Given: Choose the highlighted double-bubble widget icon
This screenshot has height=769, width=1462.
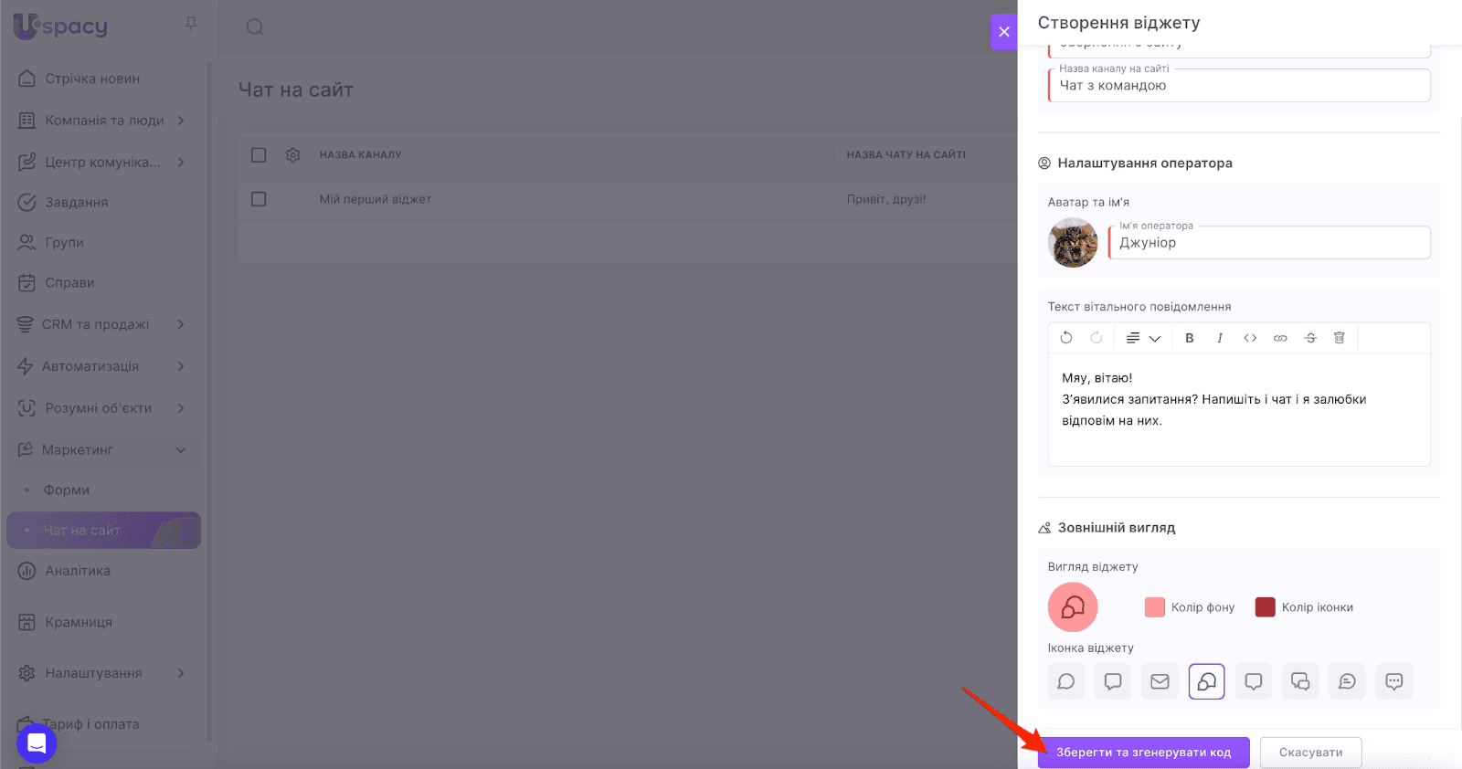Looking at the screenshot, I should [1206, 681].
